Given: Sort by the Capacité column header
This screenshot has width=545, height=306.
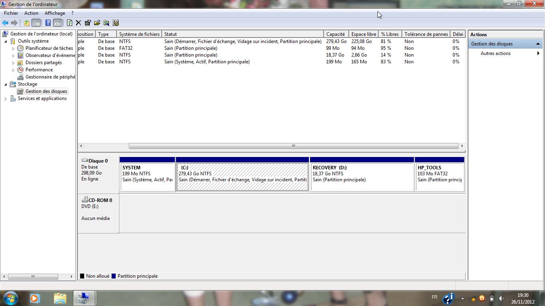Looking at the screenshot, I should click(336, 34).
